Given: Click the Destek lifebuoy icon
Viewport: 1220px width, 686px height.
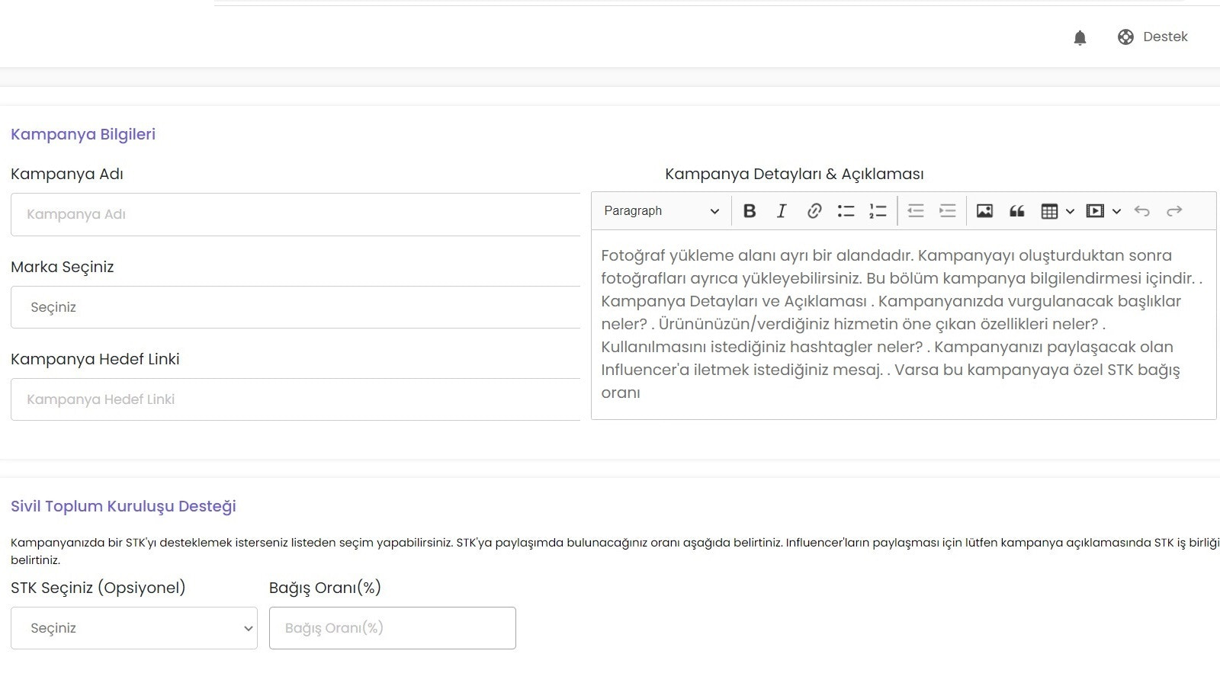Looking at the screenshot, I should pyautogui.click(x=1125, y=37).
